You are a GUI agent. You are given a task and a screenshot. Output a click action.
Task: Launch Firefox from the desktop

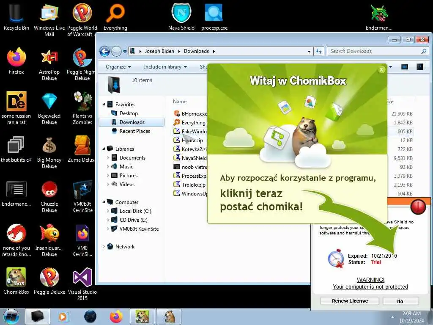16,61
